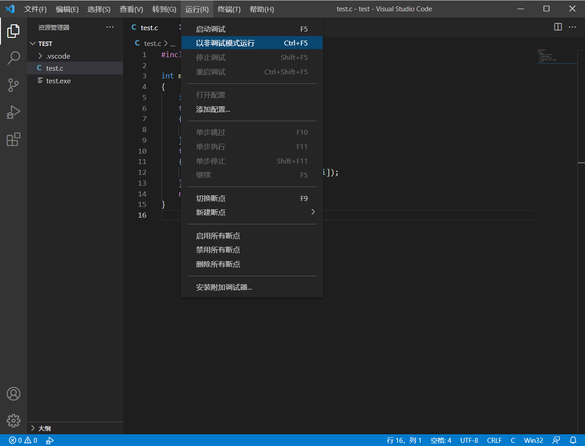Open the 终端(T) menu

coord(229,9)
